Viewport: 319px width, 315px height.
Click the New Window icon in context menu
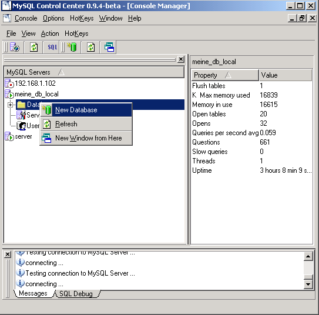(46, 138)
